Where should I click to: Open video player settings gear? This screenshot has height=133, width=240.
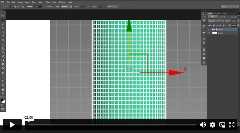pos(213,125)
